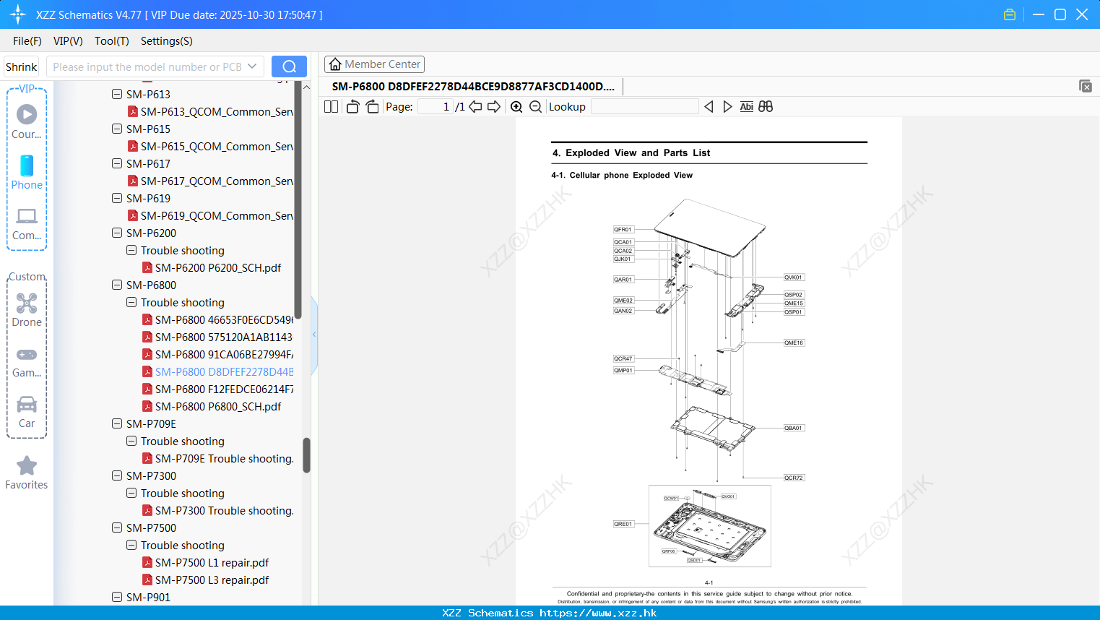Screen dimensions: 1100x620
Task: Click the Shrink button
Action: 22,66
